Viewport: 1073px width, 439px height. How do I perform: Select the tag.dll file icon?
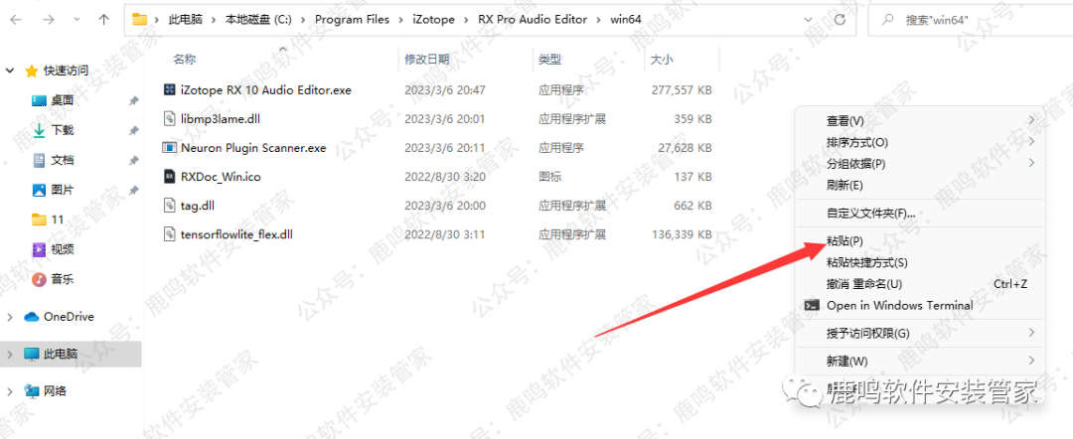170,205
